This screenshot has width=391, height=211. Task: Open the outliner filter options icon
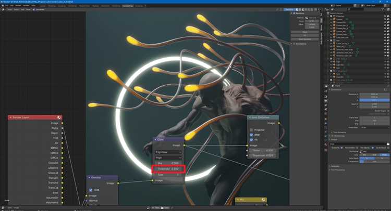(382, 9)
